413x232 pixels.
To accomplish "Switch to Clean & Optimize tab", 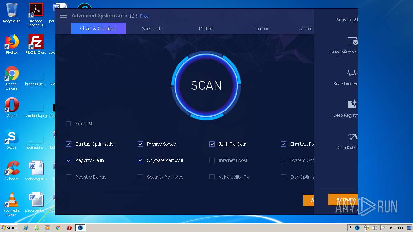I will tap(98, 28).
